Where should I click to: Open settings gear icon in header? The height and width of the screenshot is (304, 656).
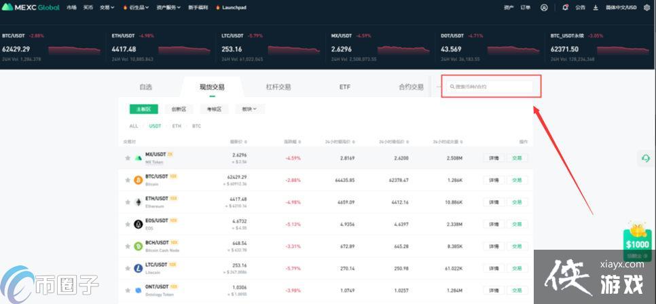(x=646, y=7)
